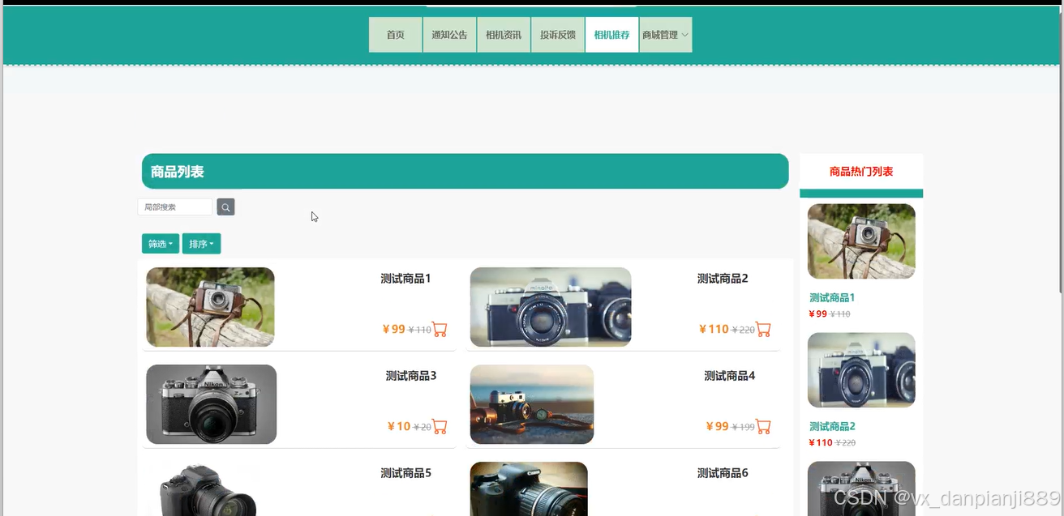
Task: Open the hot list Nikon camera thumbnail
Action: point(861,488)
